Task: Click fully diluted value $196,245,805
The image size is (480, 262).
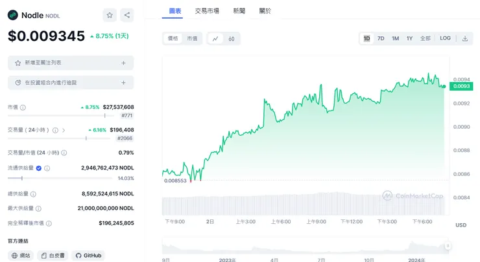Action: [116, 223]
